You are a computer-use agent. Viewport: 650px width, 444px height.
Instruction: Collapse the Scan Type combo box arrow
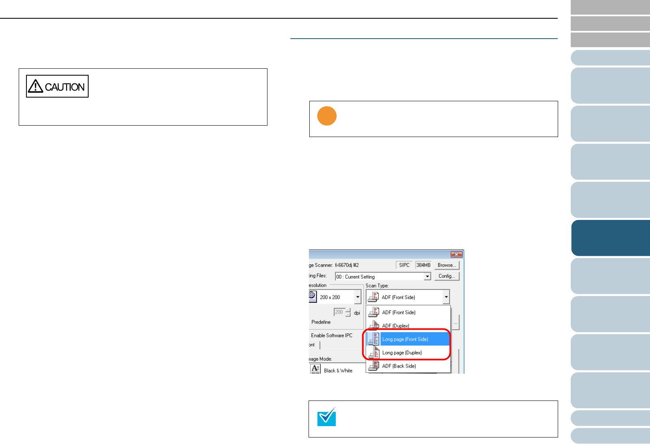[446, 297]
